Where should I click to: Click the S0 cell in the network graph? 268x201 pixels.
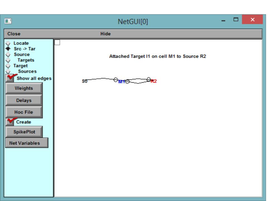(x=85, y=81)
